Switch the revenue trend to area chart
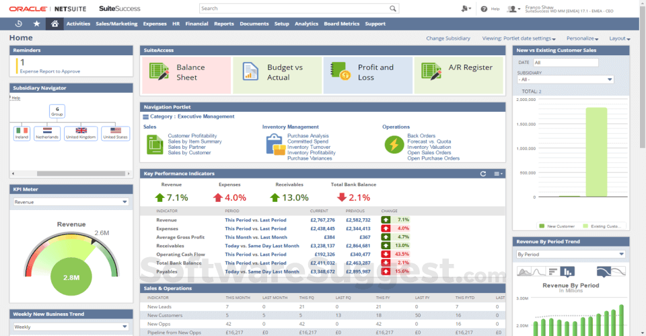The width and height of the screenshot is (646, 336). pos(524,271)
